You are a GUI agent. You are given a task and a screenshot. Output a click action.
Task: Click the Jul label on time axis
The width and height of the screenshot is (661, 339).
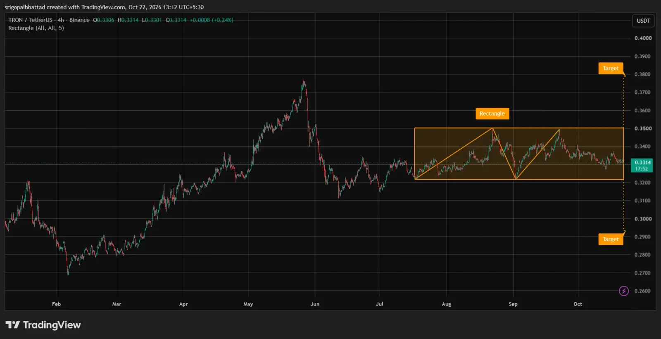(379, 304)
